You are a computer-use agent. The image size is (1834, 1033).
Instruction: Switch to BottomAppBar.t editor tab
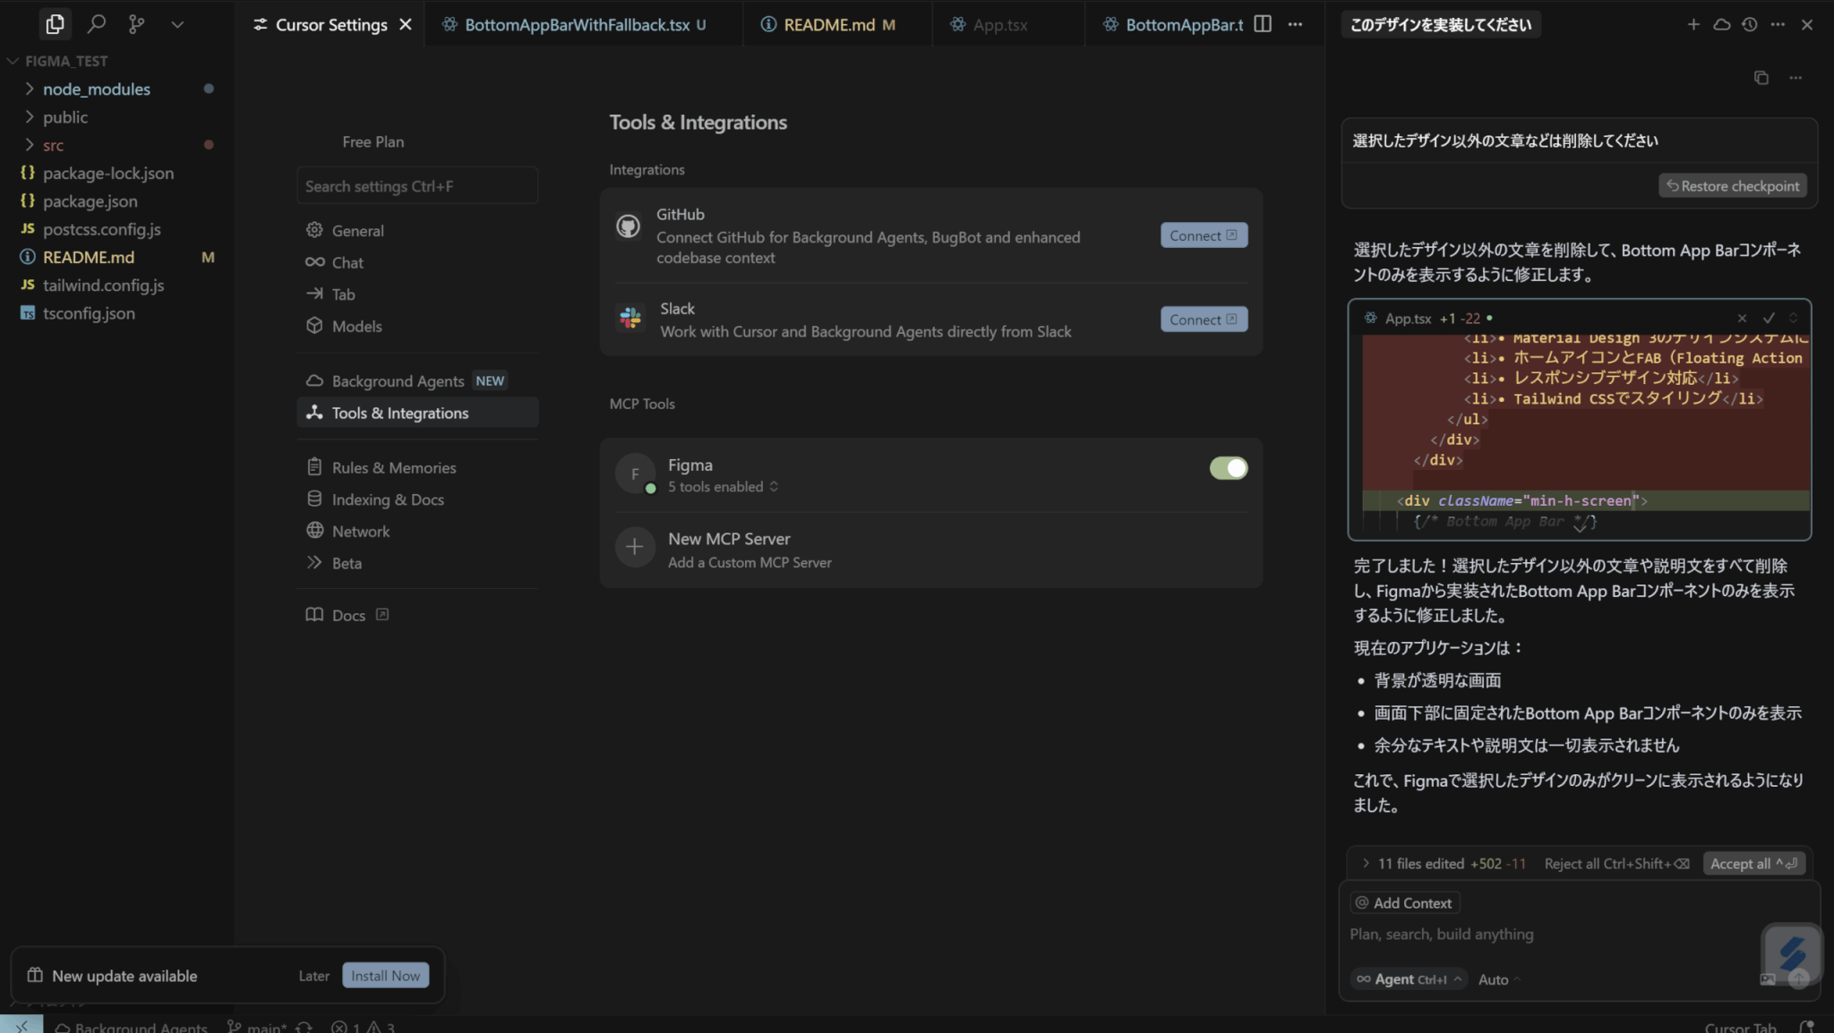(x=1173, y=24)
